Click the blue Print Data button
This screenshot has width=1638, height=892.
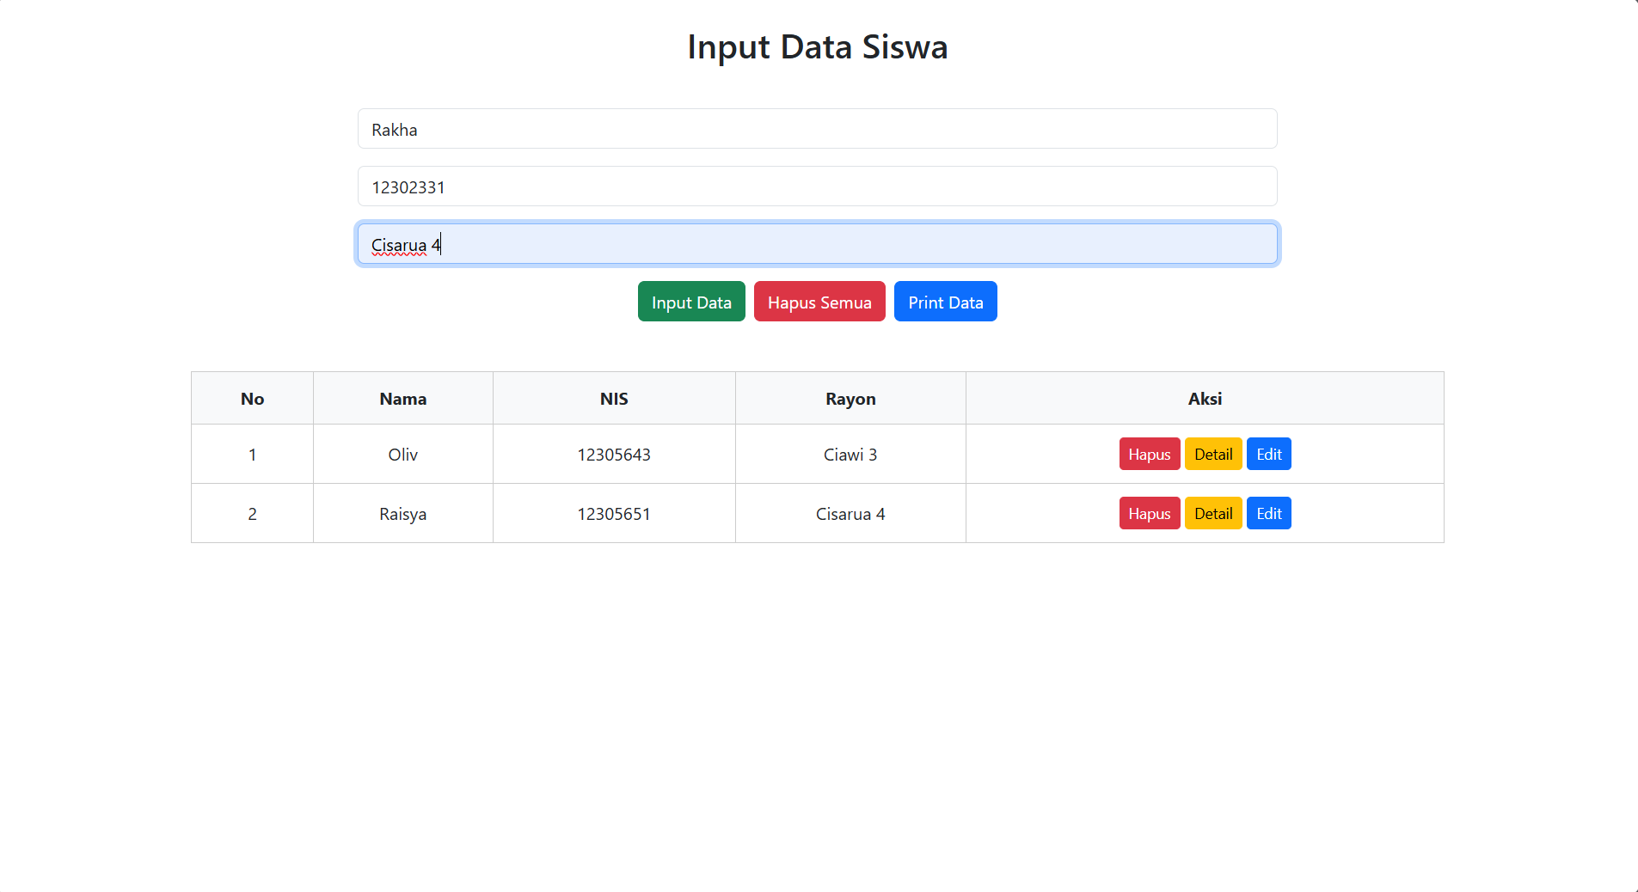click(945, 302)
